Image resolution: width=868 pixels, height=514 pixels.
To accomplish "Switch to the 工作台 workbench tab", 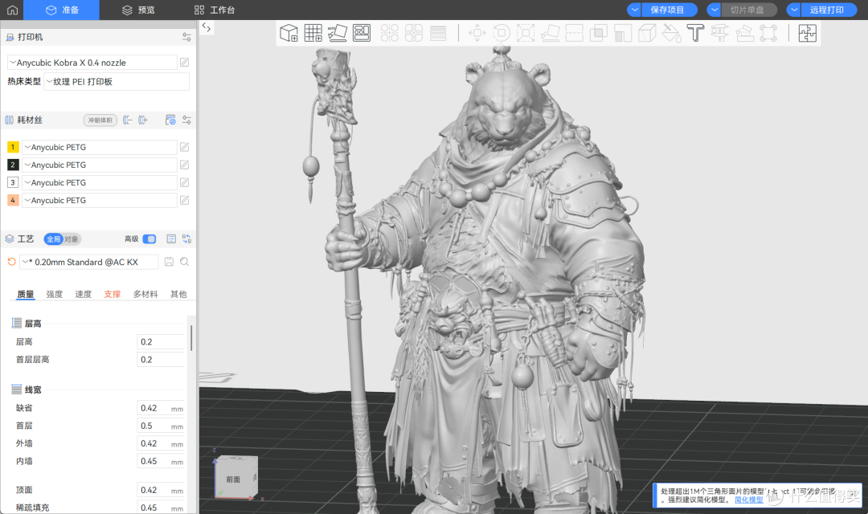I will point(215,10).
